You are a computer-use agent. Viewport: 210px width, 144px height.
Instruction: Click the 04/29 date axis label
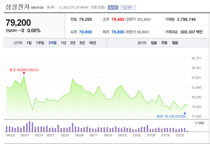(10, 135)
